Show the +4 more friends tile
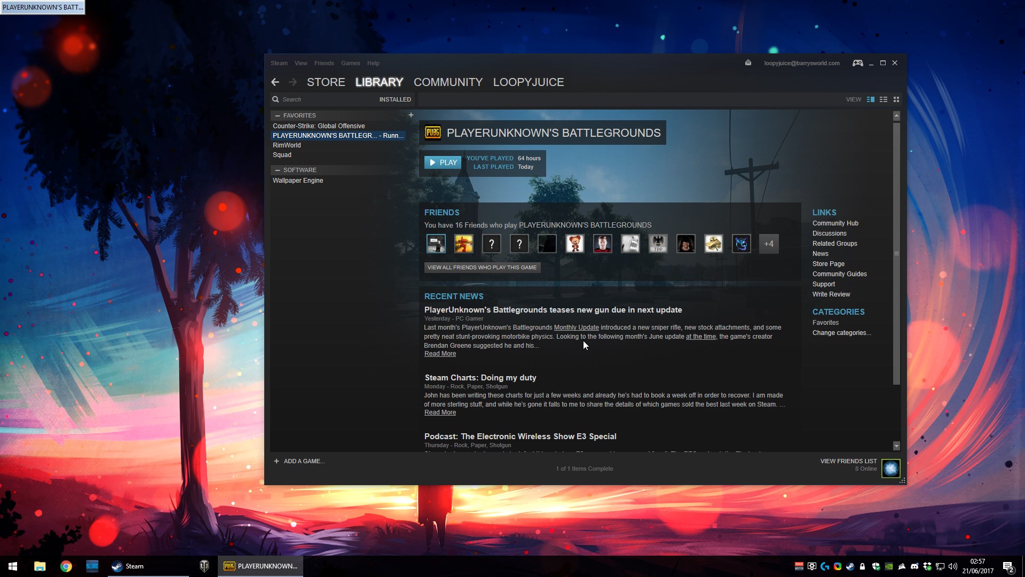The image size is (1025, 577). [x=769, y=244]
